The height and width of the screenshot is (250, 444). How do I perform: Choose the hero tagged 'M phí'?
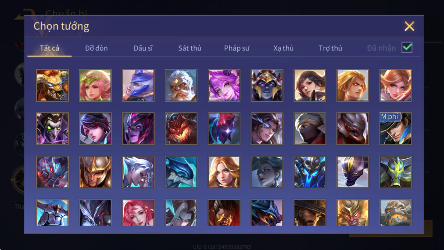[396, 129]
